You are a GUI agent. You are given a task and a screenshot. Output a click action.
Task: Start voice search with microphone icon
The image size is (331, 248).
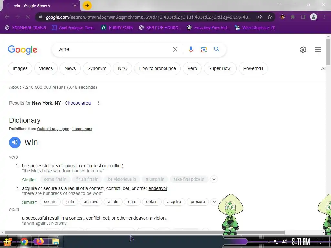[191, 49]
